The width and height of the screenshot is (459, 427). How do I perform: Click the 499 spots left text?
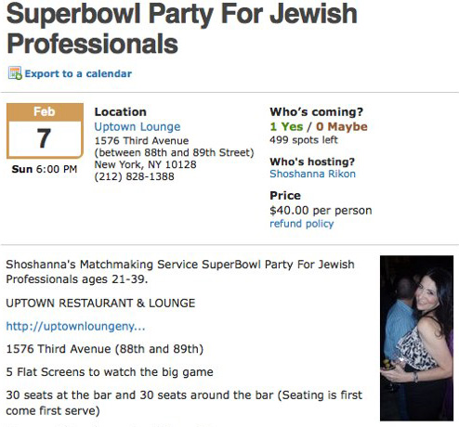pyautogui.click(x=304, y=140)
